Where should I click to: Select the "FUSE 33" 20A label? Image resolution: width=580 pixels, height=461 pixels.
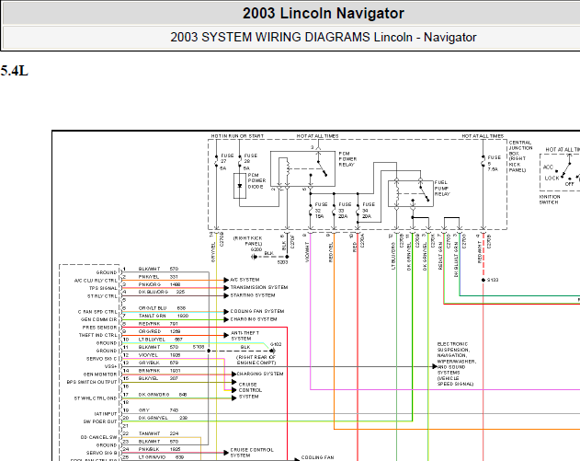[x=345, y=211]
